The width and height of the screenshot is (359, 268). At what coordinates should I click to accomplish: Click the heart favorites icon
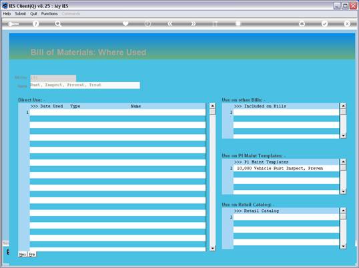[x=125, y=23]
